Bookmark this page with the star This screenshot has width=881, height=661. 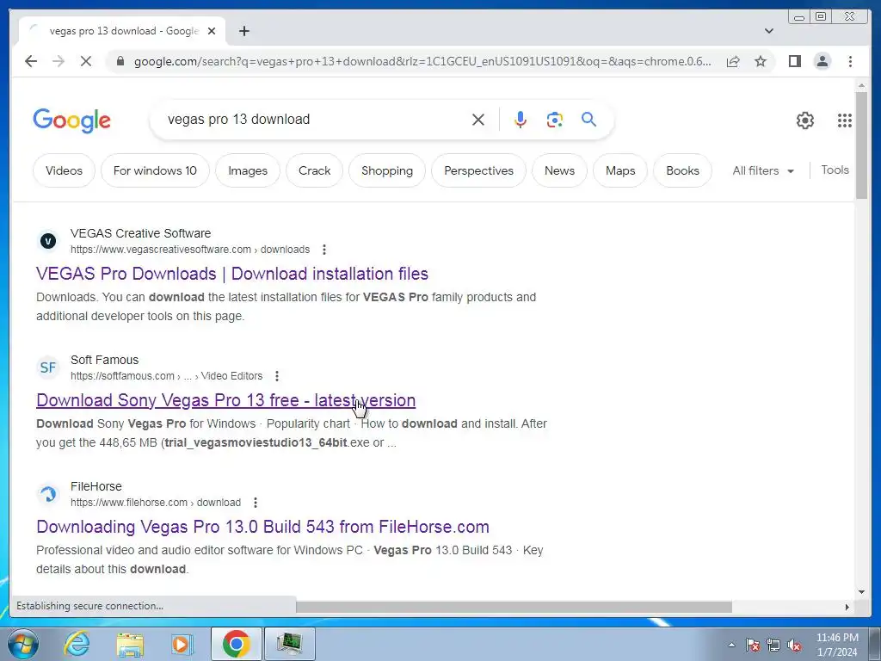click(x=761, y=61)
